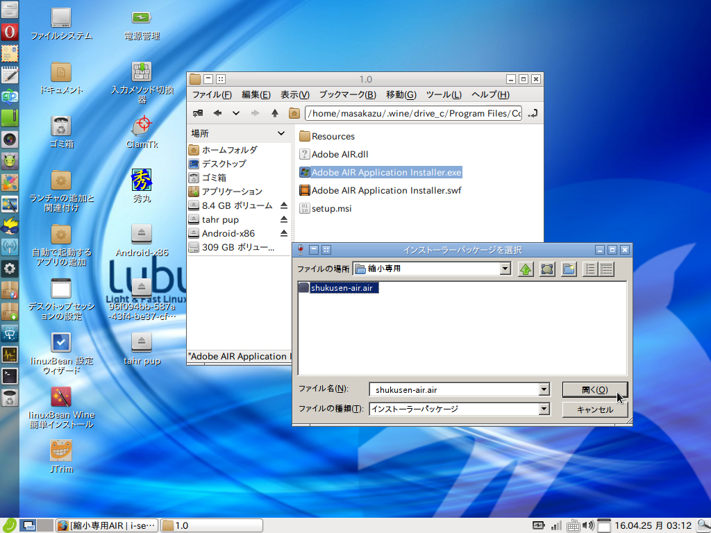Open the ツール menu in the file manager
Image resolution: width=711 pixels, height=533 pixels.
click(x=444, y=94)
